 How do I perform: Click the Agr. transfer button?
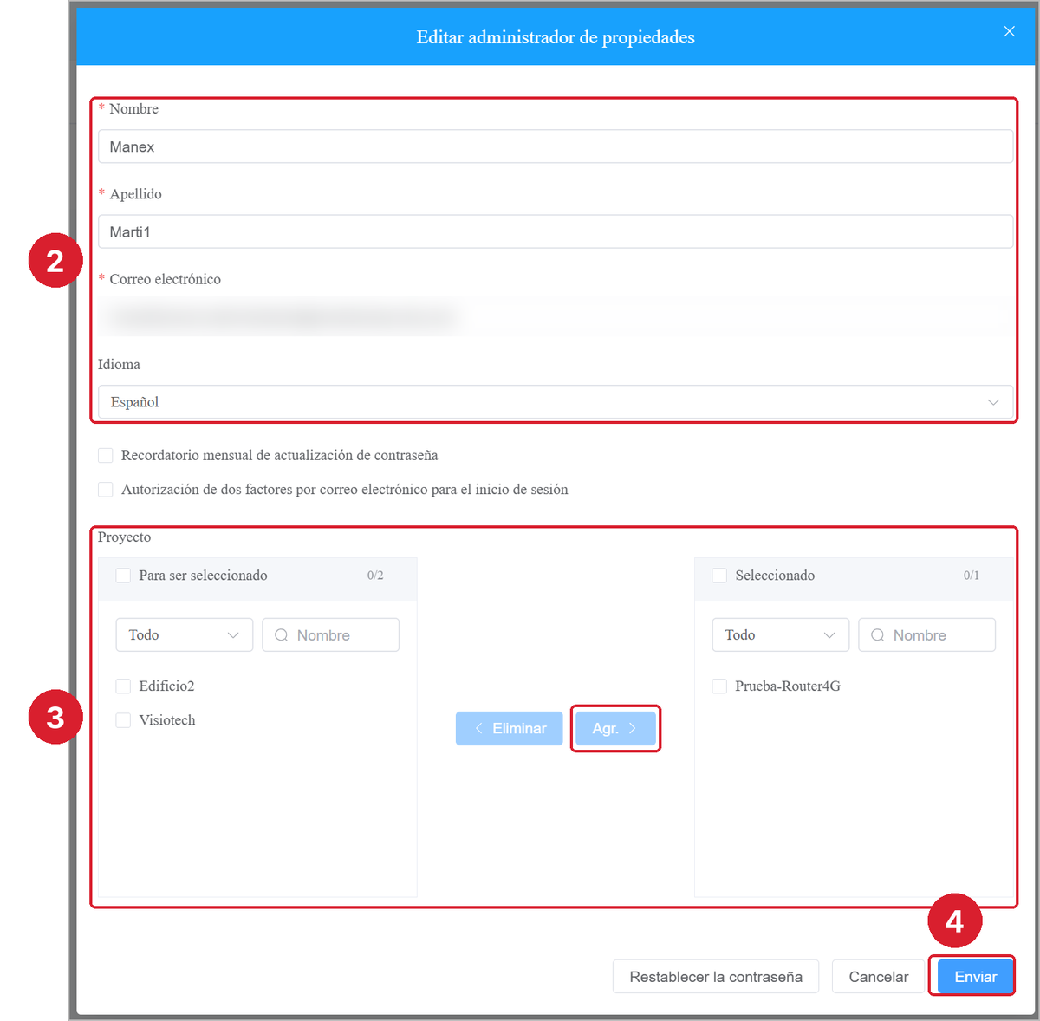click(615, 729)
